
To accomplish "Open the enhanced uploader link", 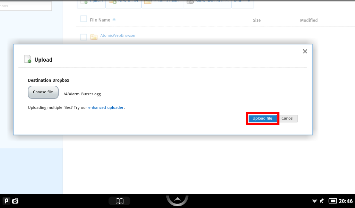I will pyautogui.click(x=106, y=107).
